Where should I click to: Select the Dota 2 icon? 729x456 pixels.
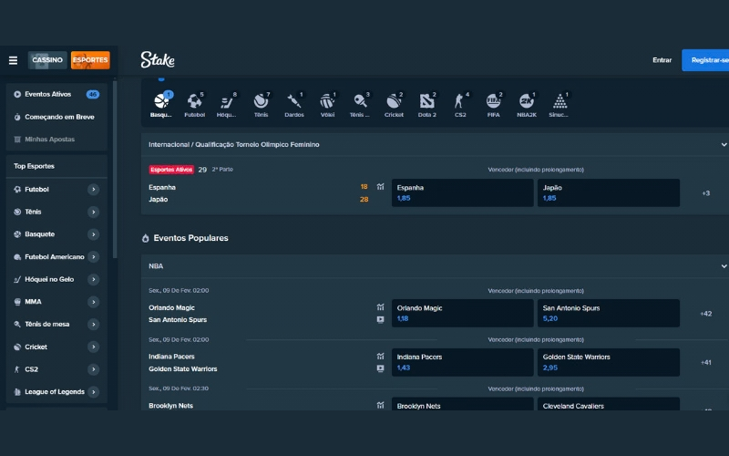click(426, 104)
